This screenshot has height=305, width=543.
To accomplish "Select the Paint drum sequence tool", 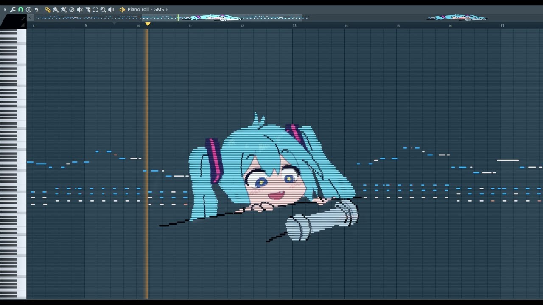I will (64, 10).
